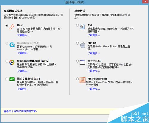Open 了解更多 link under QuickTime
This screenshot has width=149, height=123.
click(x=23, y=53)
